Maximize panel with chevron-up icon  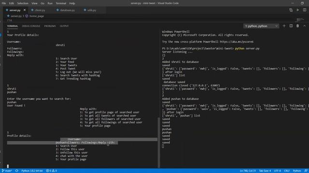click(305, 26)
